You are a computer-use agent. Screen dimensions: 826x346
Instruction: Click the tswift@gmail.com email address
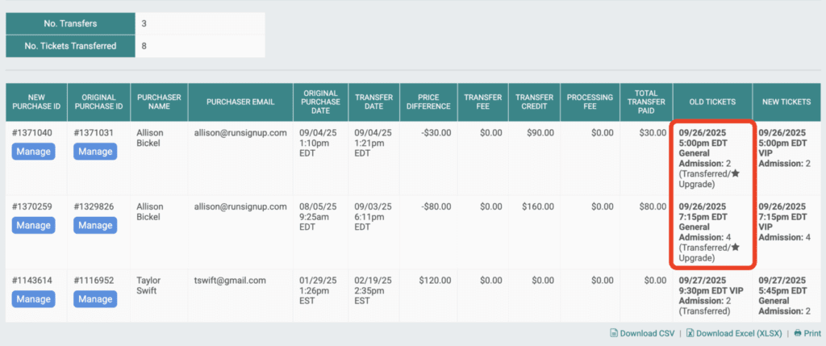coord(229,281)
